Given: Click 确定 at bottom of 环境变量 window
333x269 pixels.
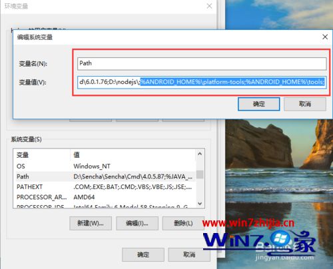Looking at the screenshot, I should 143,254.
